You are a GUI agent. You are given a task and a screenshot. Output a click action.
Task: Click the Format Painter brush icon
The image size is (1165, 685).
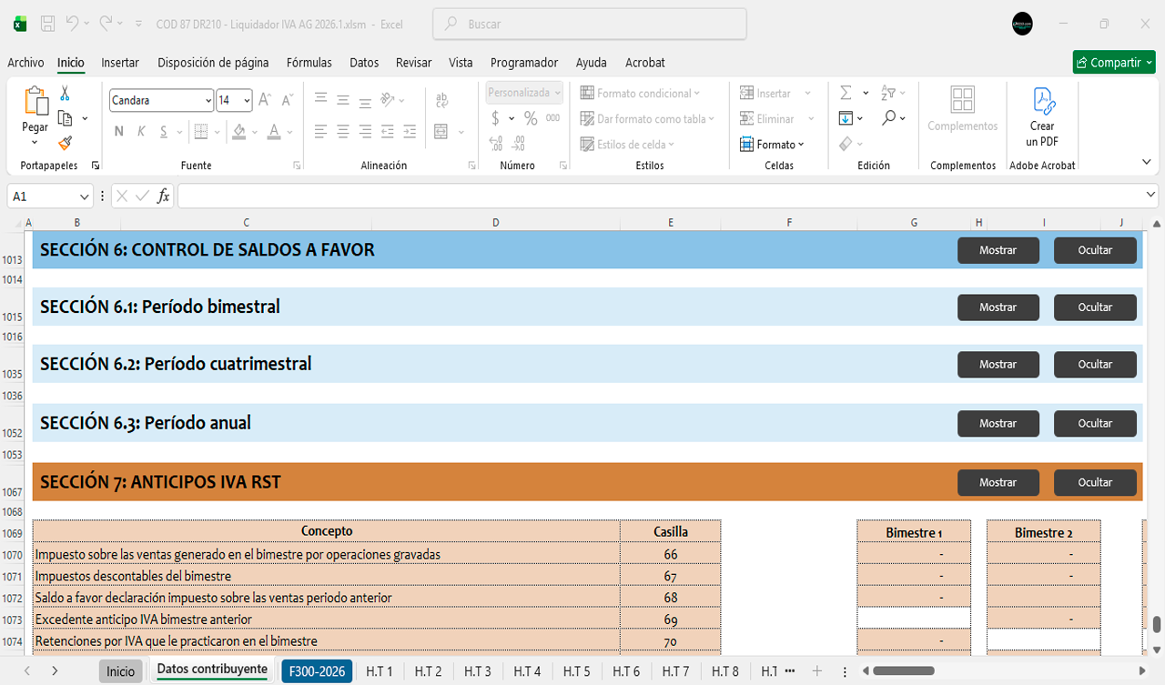tap(65, 143)
